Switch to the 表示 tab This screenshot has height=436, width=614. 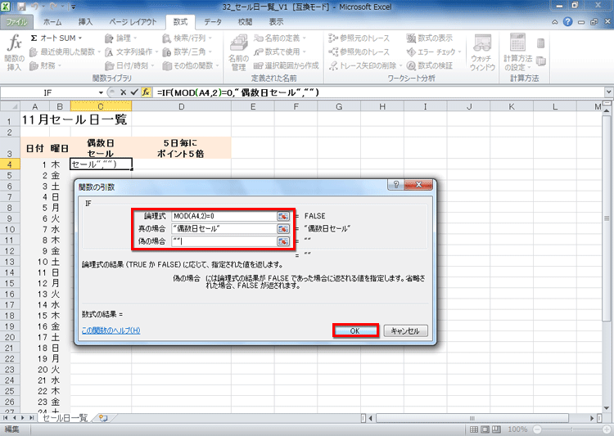(x=276, y=22)
